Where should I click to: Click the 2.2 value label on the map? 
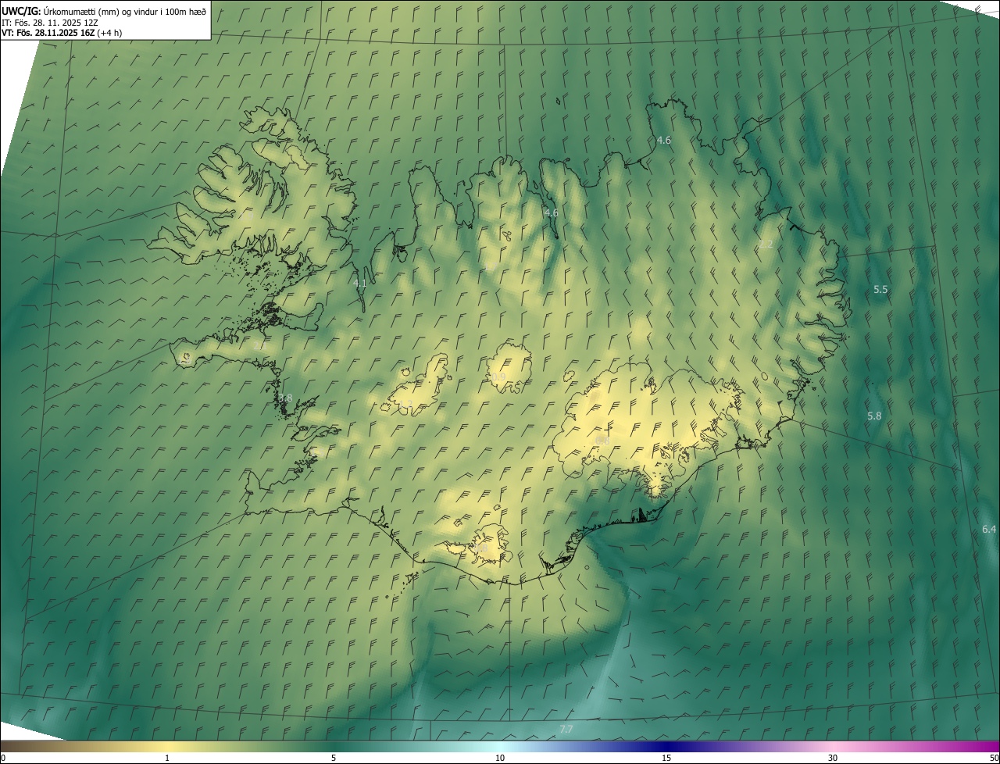tap(766, 245)
